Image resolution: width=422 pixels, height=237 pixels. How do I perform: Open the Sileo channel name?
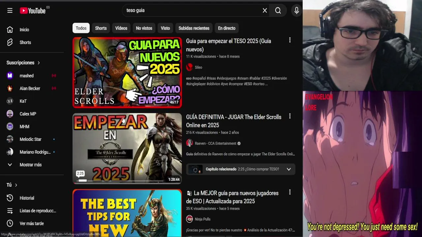[198, 67]
